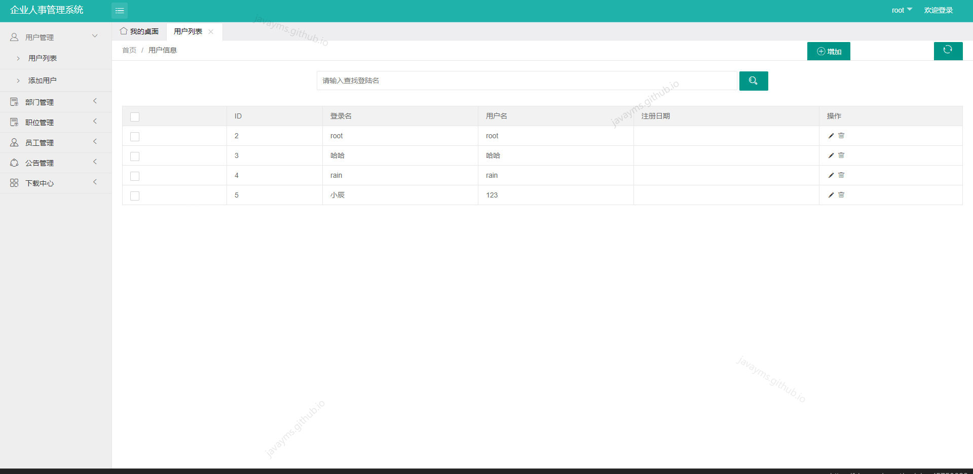The width and height of the screenshot is (973, 474).
Task: Edit the user rain
Action: point(831,175)
